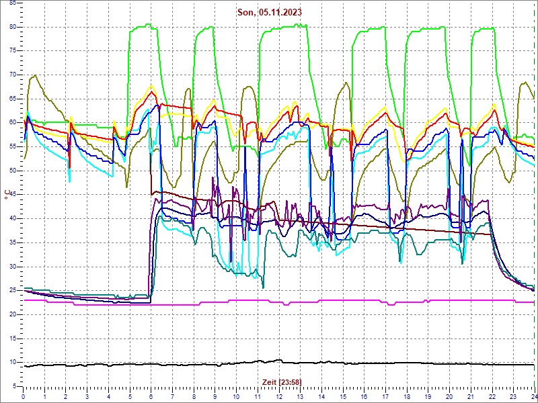This screenshot has height=403, width=538.
Task: Select the 5 label on the temperature axis
Action: click(x=13, y=387)
